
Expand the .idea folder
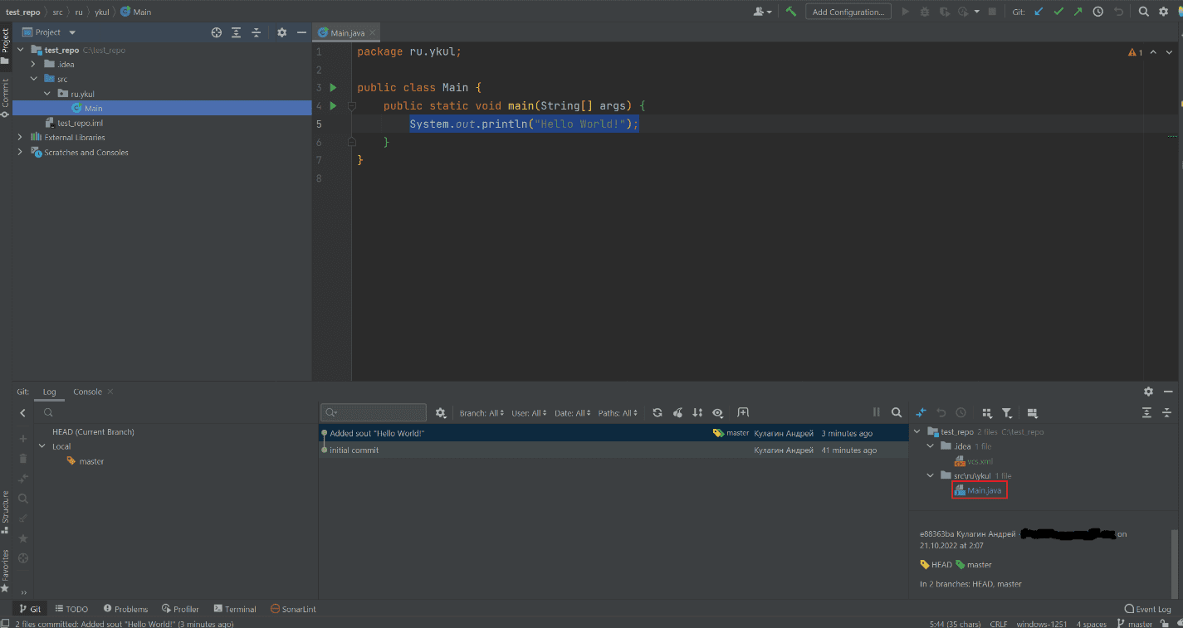pyautogui.click(x=33, y=64)
